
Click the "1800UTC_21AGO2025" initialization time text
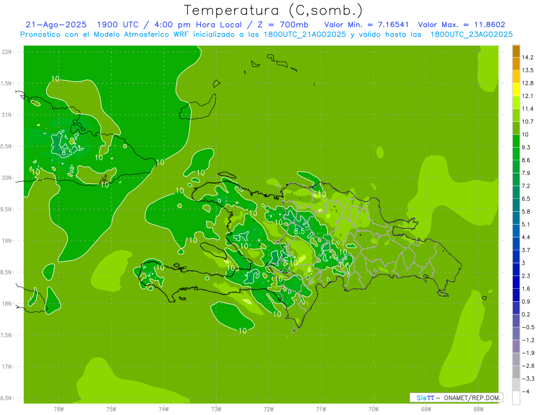(304, 34)
